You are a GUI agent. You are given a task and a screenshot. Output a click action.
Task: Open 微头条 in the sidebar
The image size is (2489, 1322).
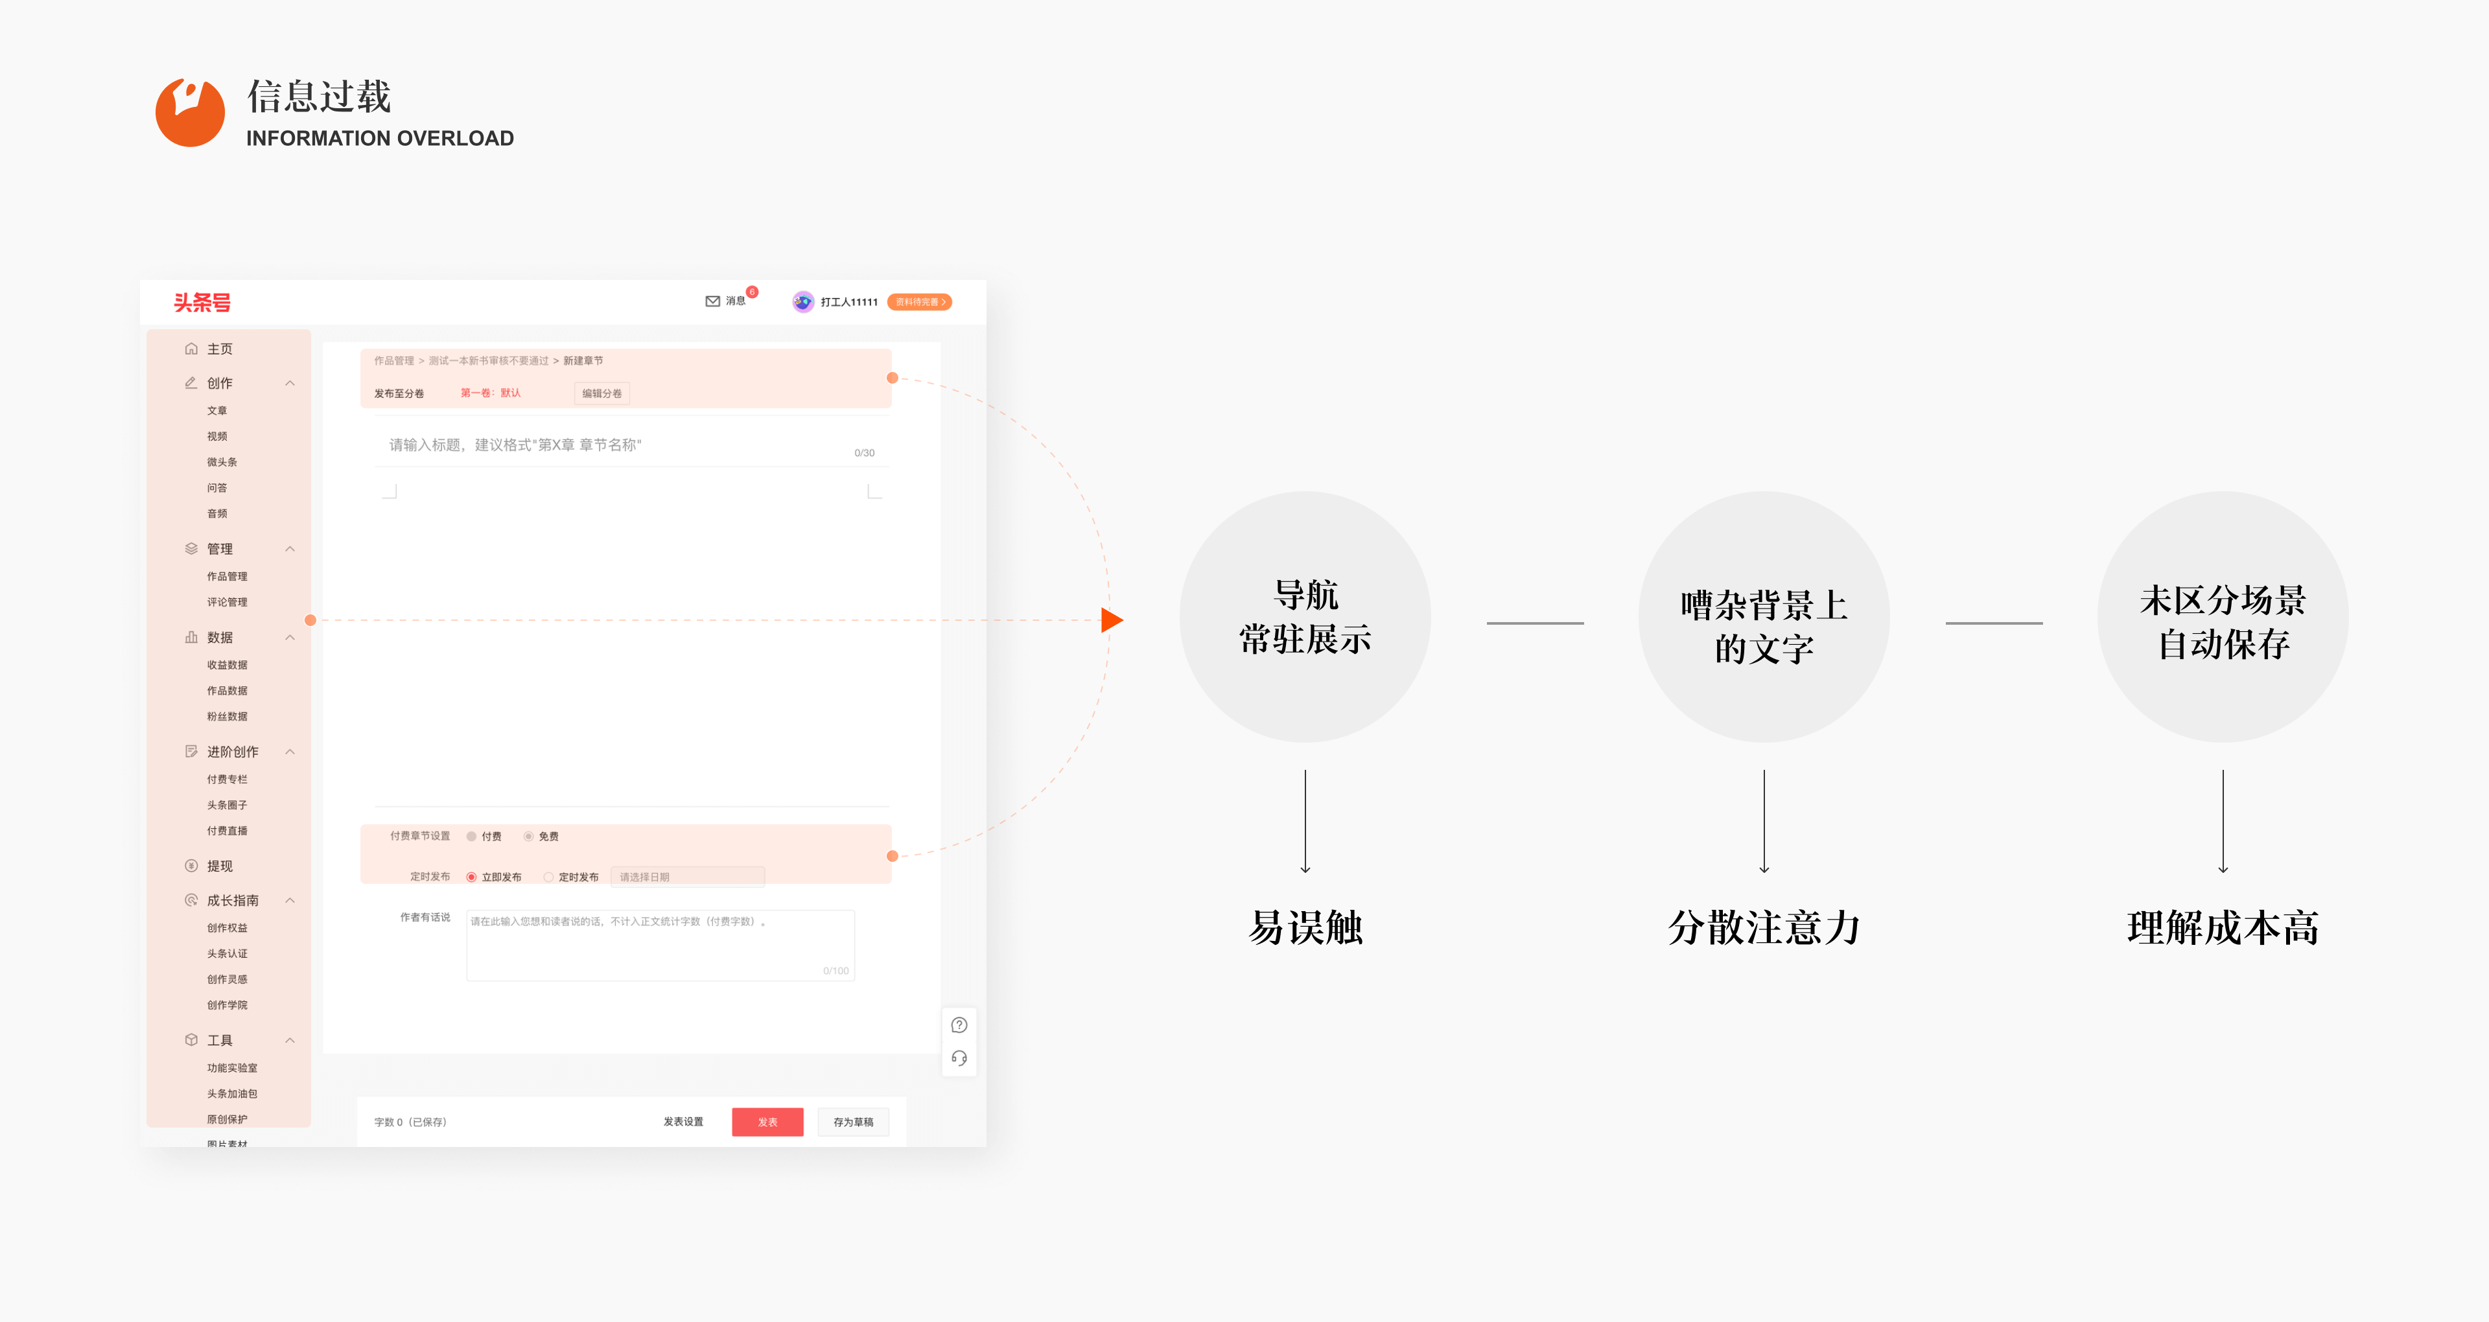pyautogui.click(x=221, y=463)
